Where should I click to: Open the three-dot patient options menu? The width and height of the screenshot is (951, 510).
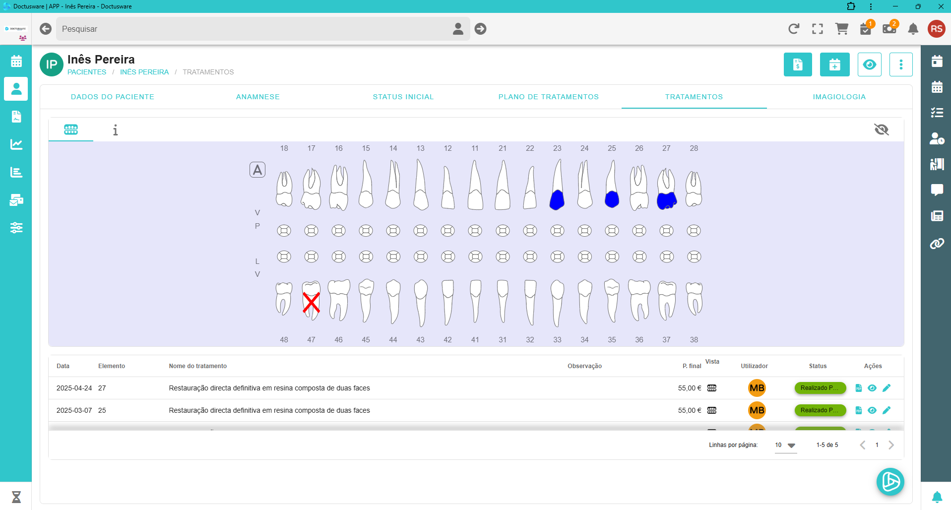(901, 64)
